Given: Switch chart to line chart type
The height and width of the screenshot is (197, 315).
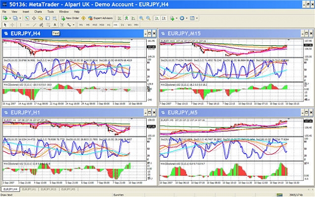Looking at the screenshot, I should click(133, 18).
